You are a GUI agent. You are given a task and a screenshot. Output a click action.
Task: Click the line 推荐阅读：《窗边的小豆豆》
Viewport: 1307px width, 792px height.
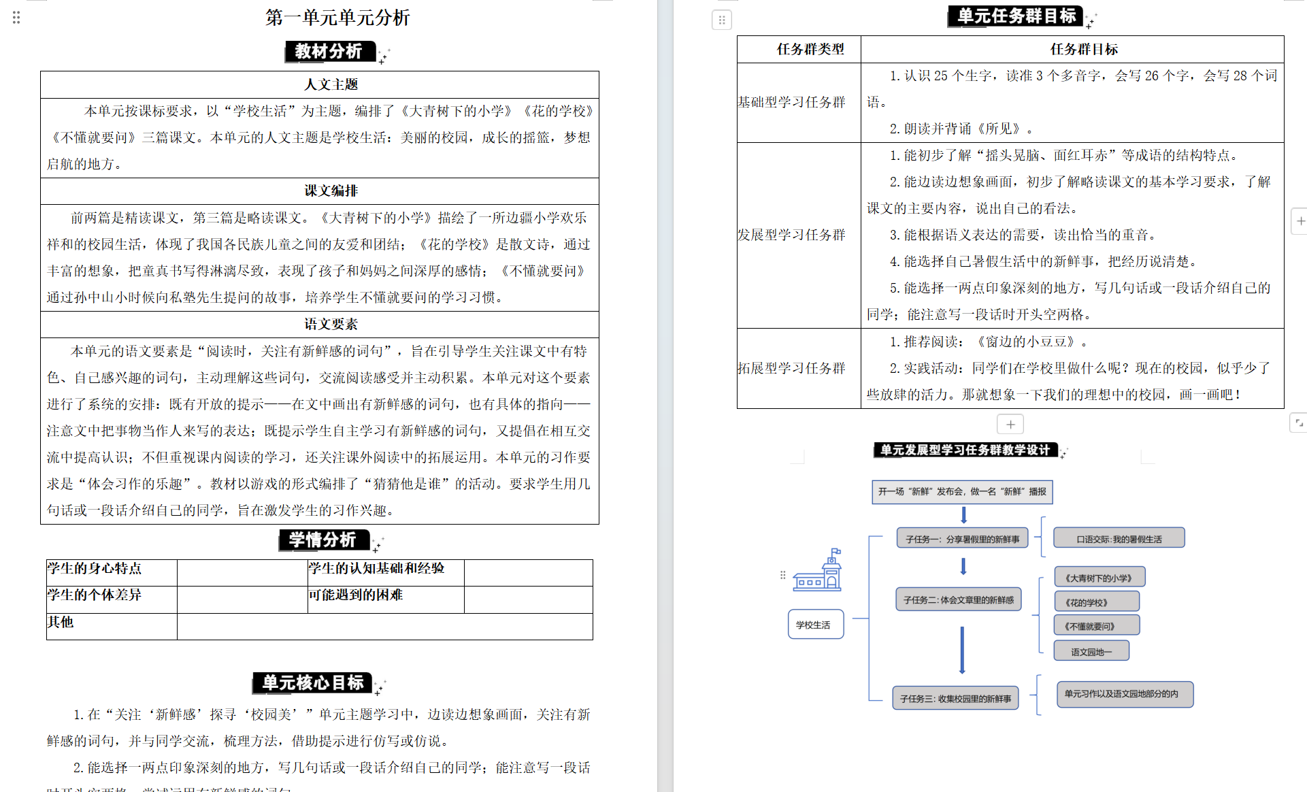(x=989, y=342)
